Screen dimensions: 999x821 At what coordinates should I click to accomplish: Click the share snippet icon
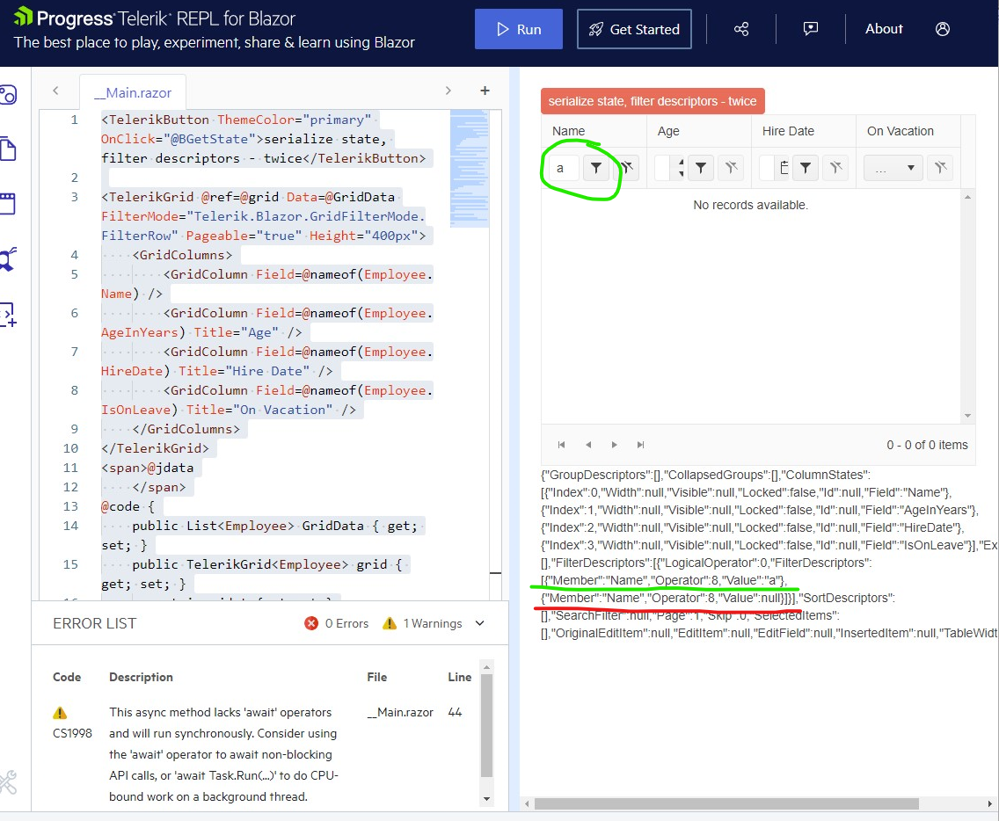741,29
